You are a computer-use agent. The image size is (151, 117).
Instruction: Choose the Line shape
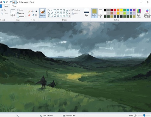[49, 10]
